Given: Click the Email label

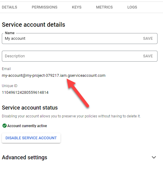Looking at the screenshot, I should [6, 69].
